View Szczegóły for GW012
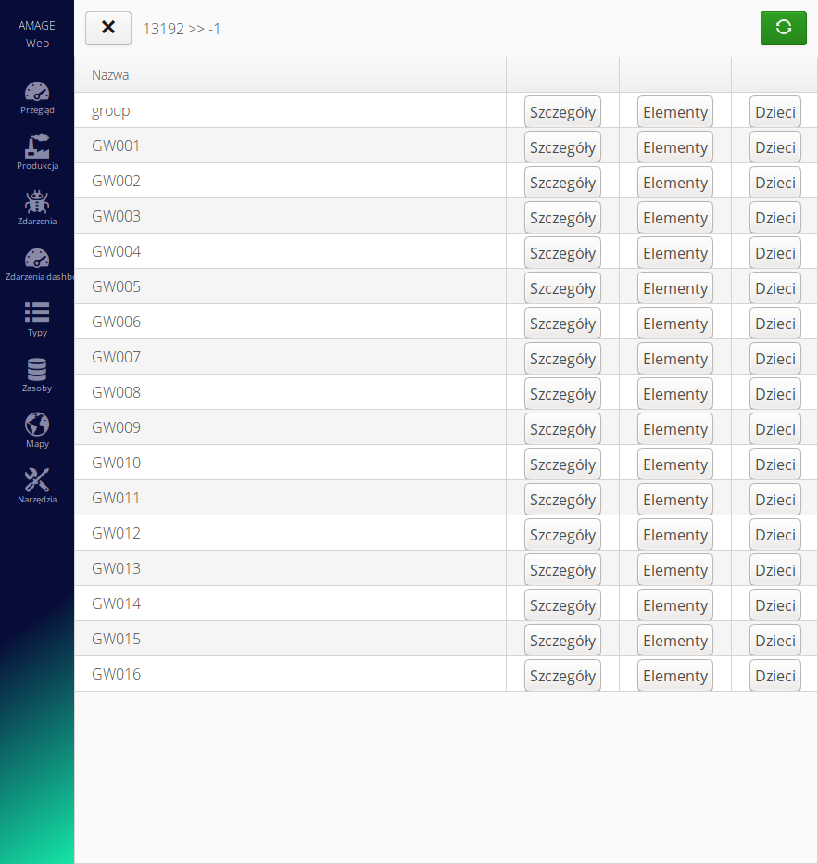818x864 pixels. [562, 535]
